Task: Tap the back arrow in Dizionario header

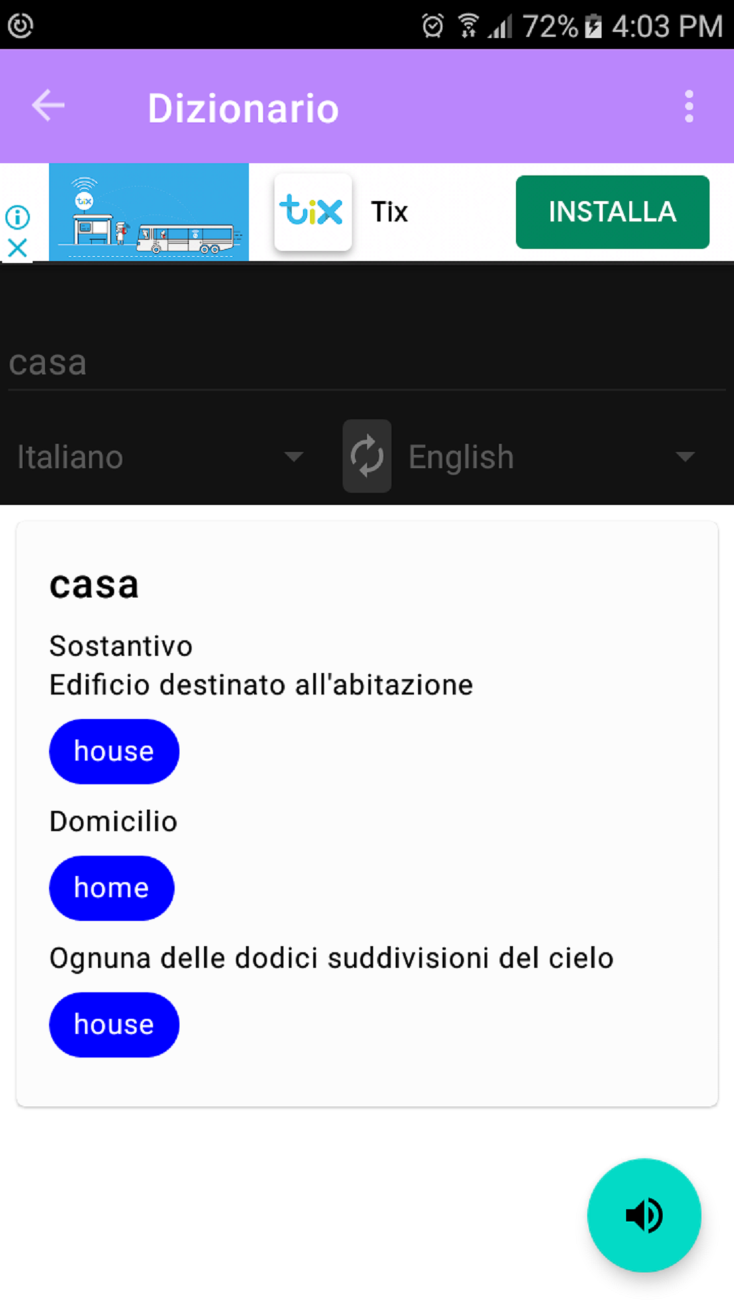Action: tap(48, 105)
